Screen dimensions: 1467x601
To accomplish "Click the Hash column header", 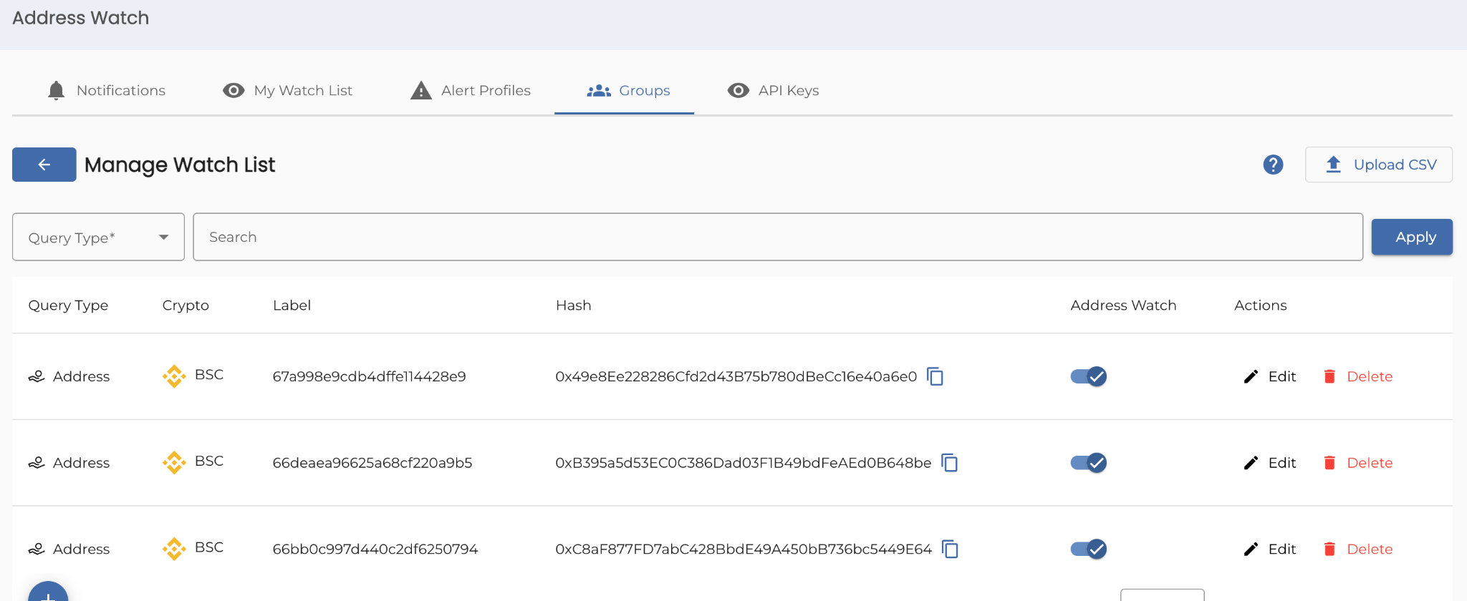I will pyautogui.click(x=574, y=306).
